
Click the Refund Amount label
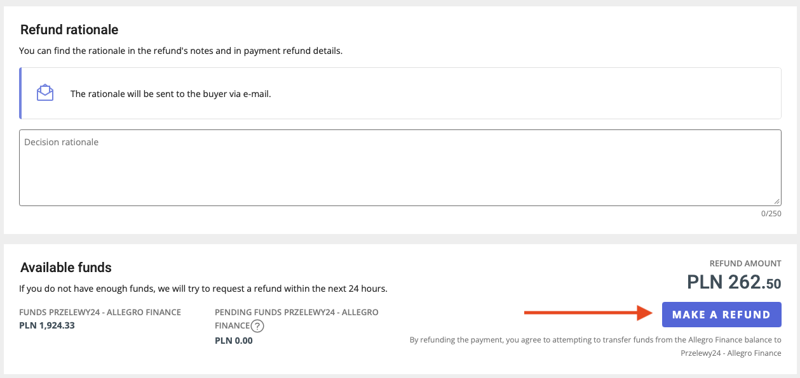745,263
